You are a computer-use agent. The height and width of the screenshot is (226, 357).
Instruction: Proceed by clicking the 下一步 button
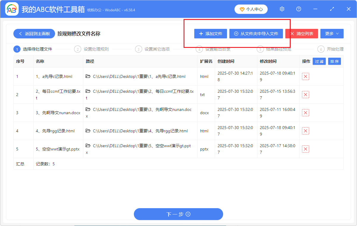(178, 214)
